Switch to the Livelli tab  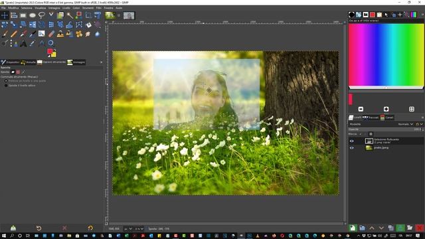click(355, 118)
